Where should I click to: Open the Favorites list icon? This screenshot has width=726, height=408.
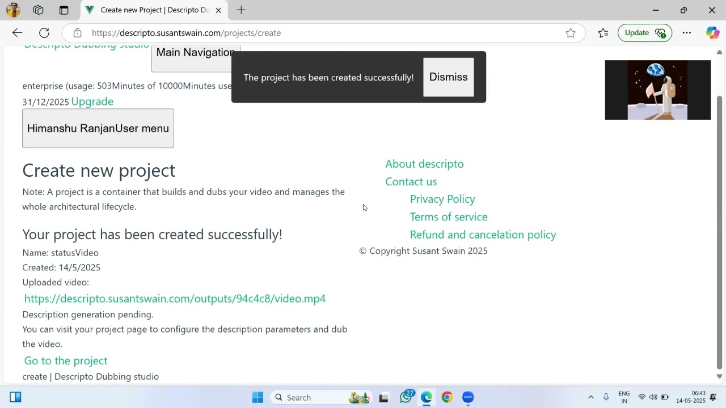pyautogui.click(x=603, y=33)
